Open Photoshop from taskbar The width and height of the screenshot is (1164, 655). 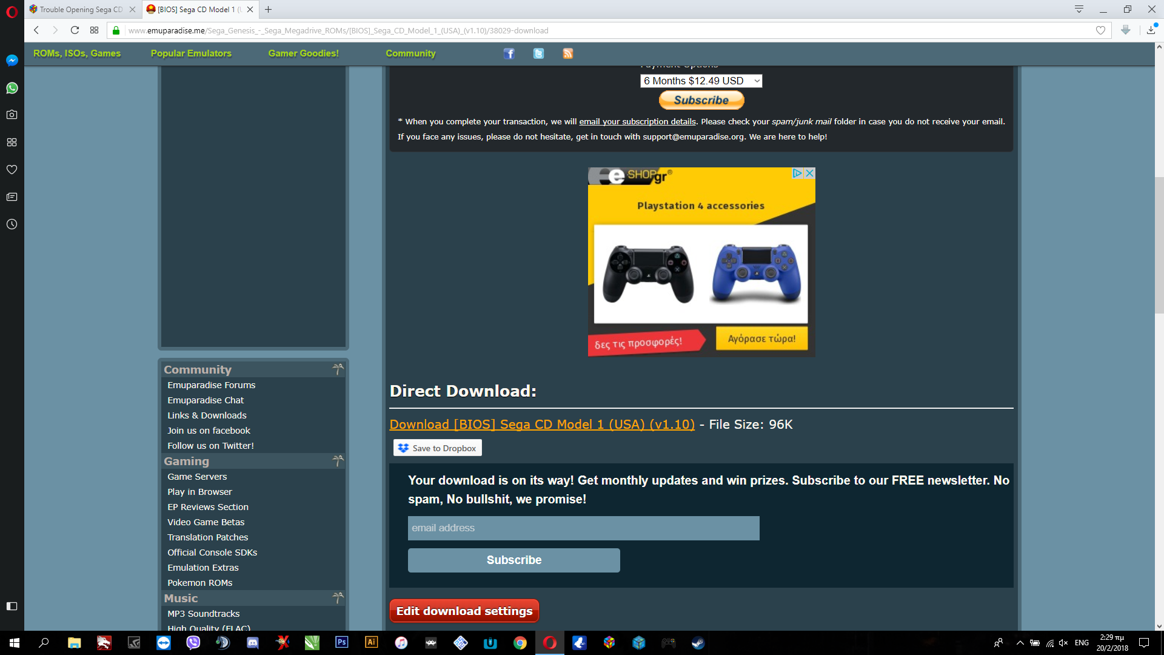(x=342, y=642)
